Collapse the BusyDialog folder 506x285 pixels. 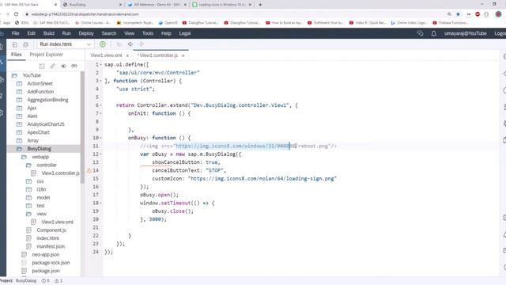pos(19,149)
